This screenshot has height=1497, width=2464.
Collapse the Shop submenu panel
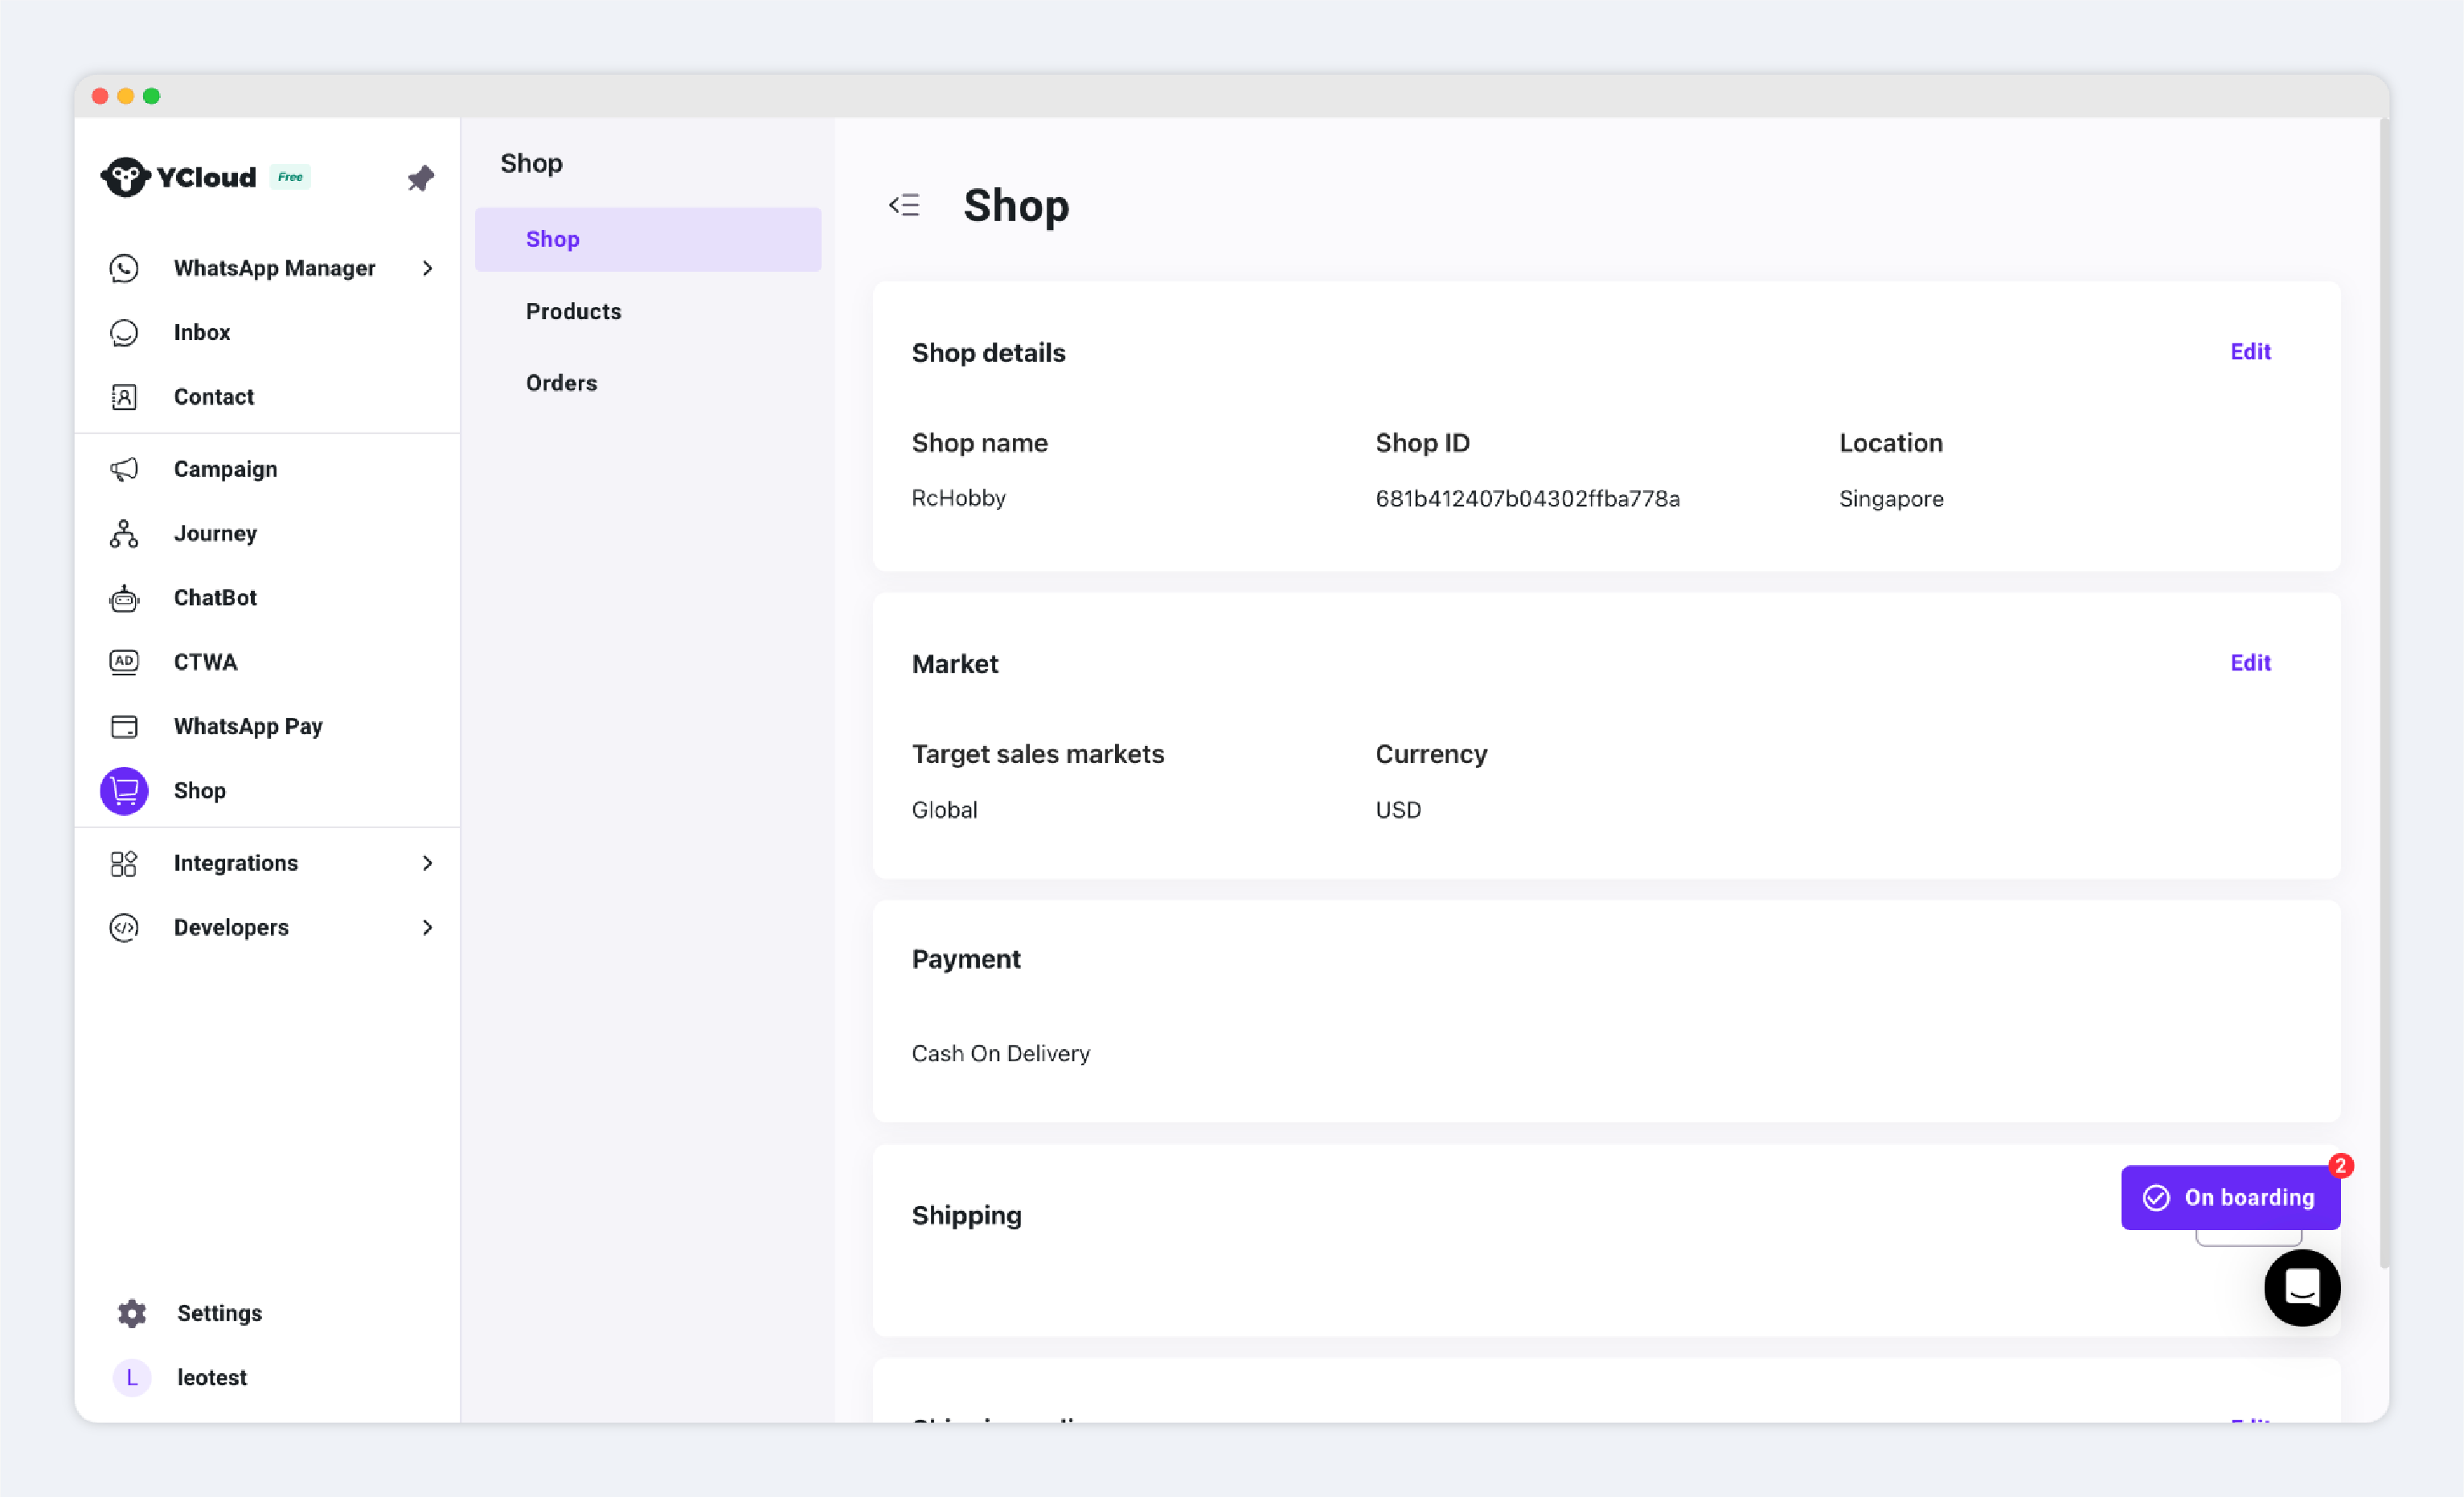pyautogui.click(x=904, y=205)
